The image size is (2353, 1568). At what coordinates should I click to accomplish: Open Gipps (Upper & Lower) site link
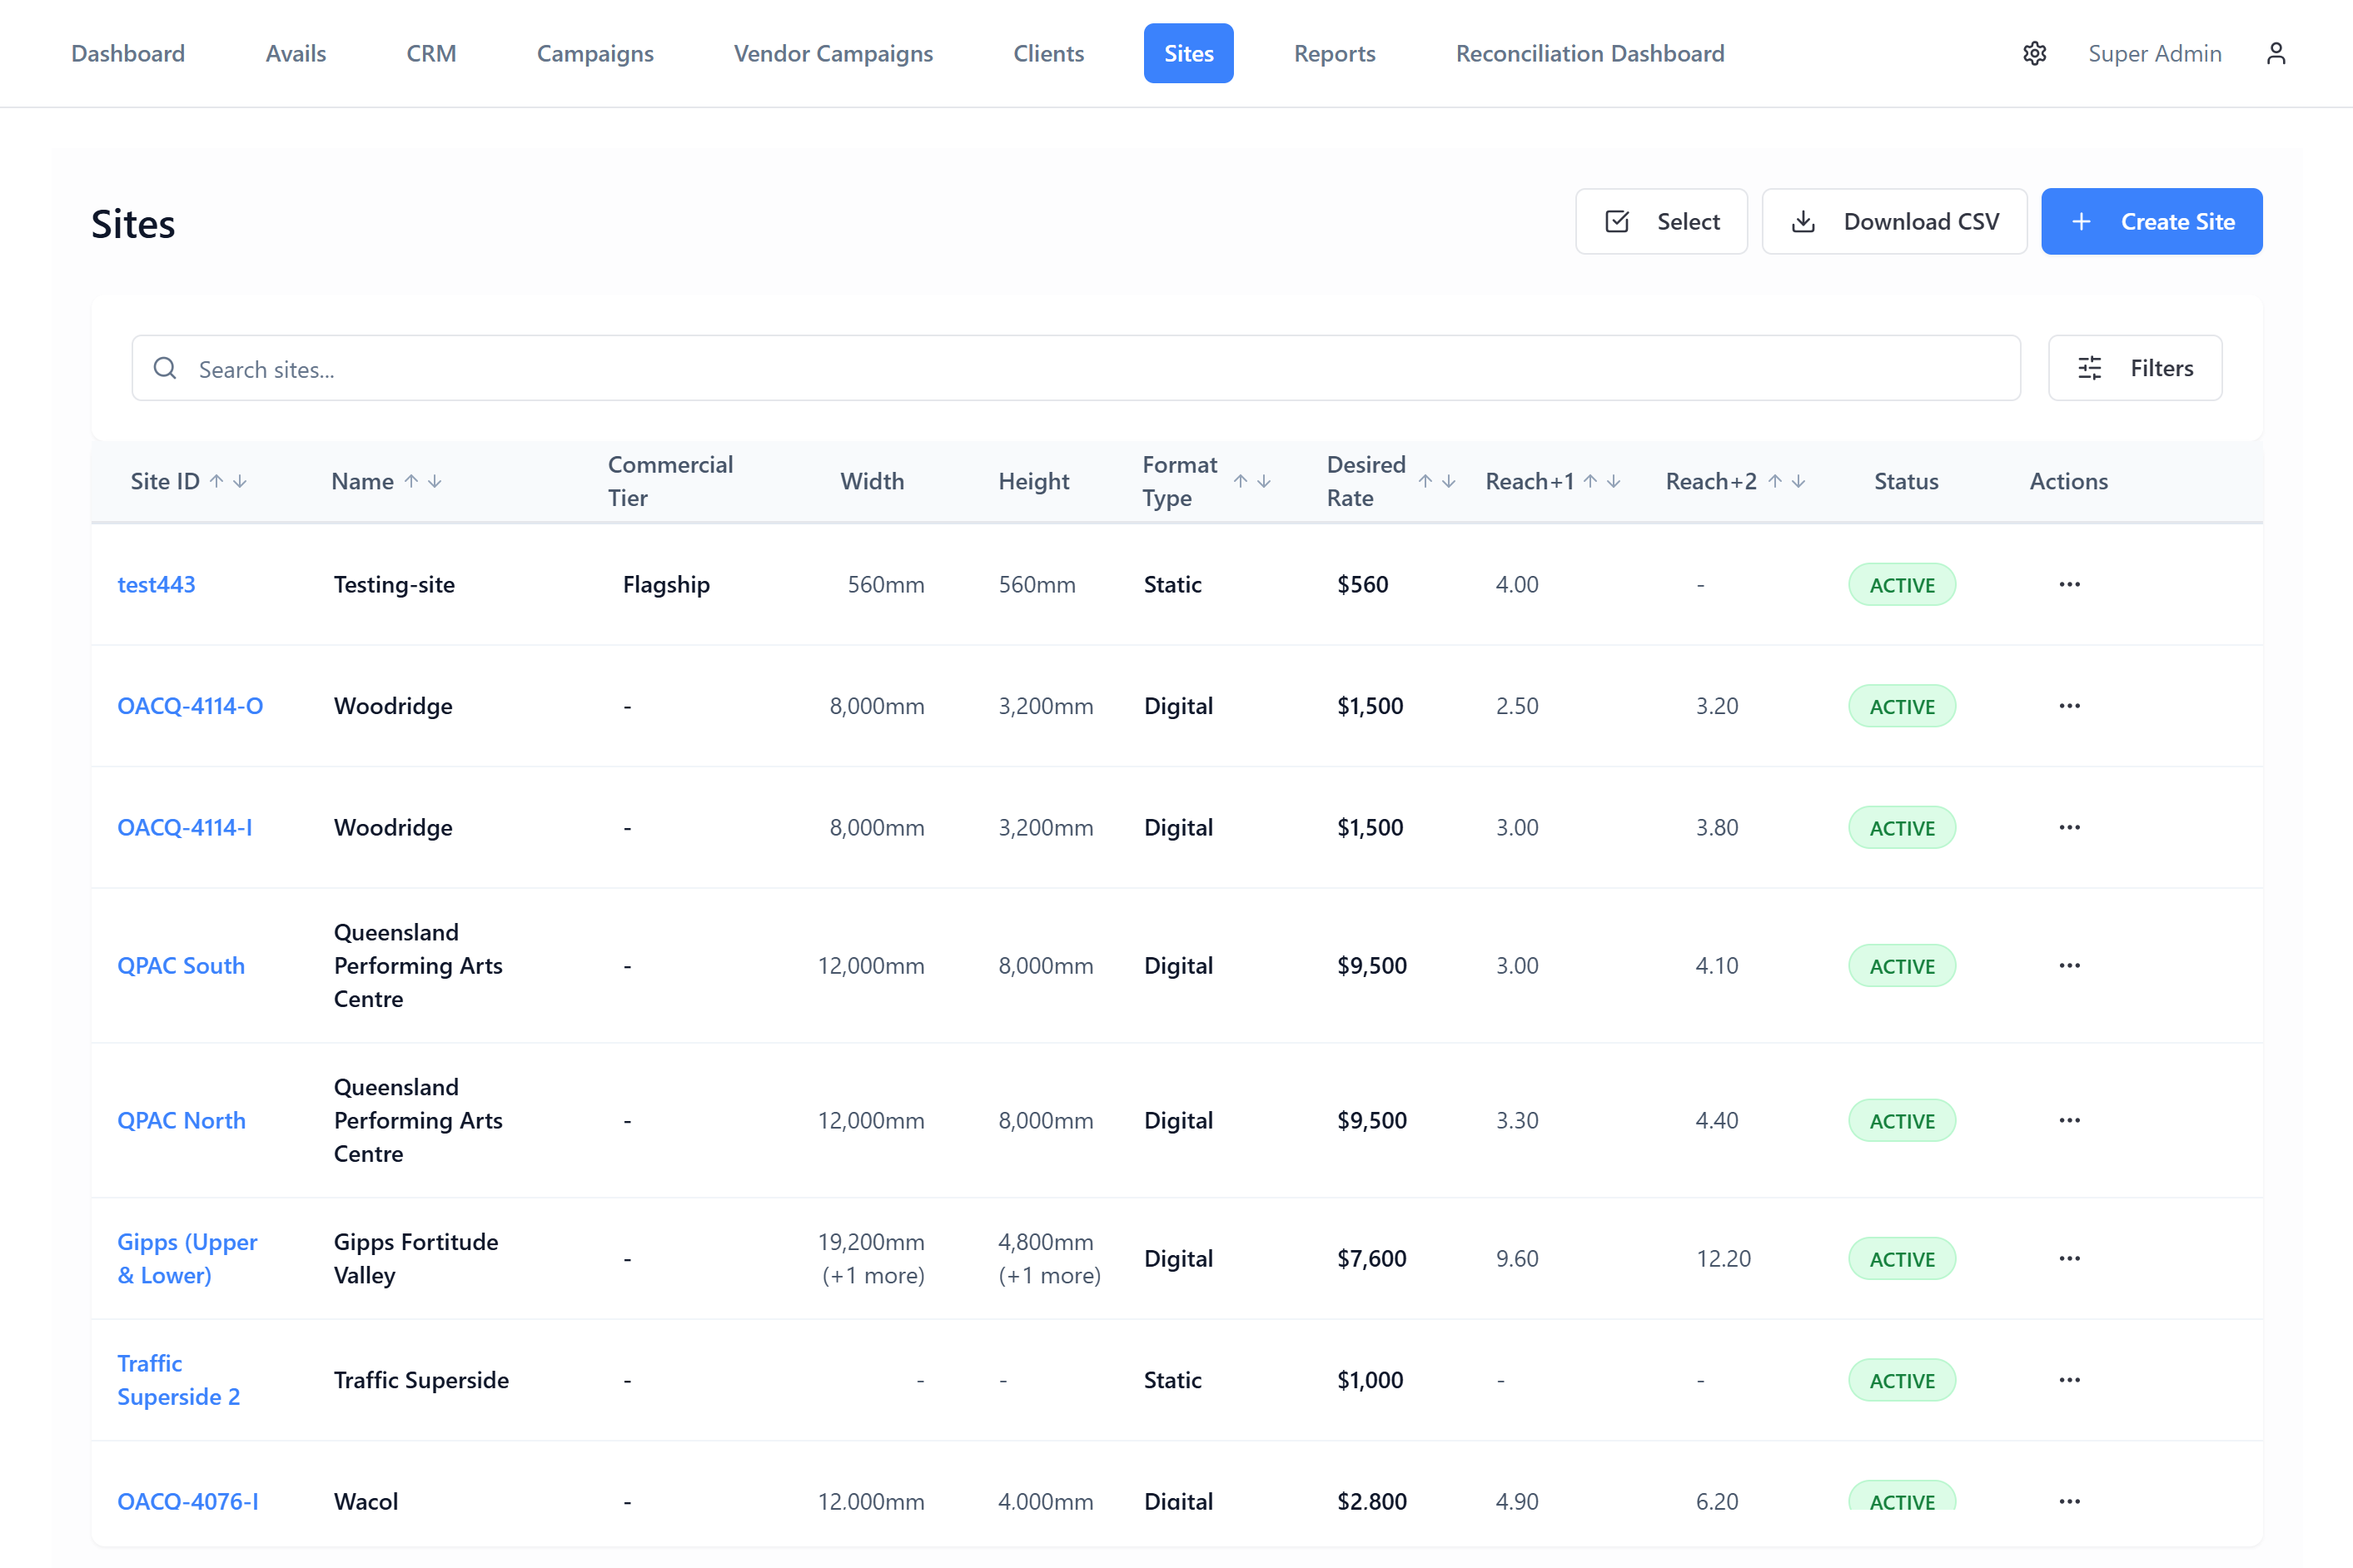187,1257
